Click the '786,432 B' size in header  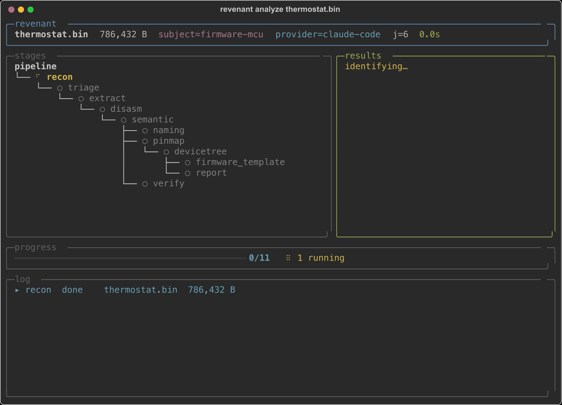click(x=124, y=34)
